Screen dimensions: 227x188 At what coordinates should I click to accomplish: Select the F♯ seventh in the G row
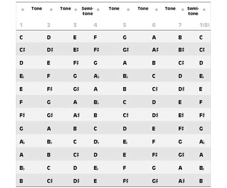click(x=181, y=129)
